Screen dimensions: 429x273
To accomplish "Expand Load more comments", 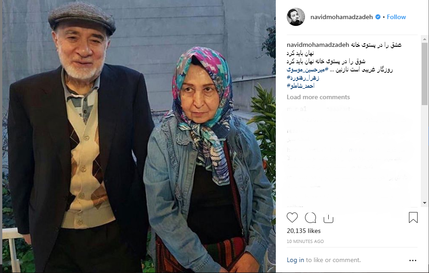I will tap(318, 97).
